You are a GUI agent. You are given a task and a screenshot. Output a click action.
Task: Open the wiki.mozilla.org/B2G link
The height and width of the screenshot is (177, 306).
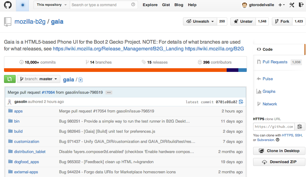[214, 49]
